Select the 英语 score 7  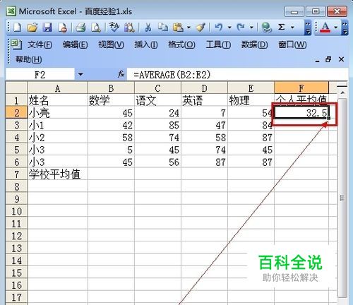204,113
